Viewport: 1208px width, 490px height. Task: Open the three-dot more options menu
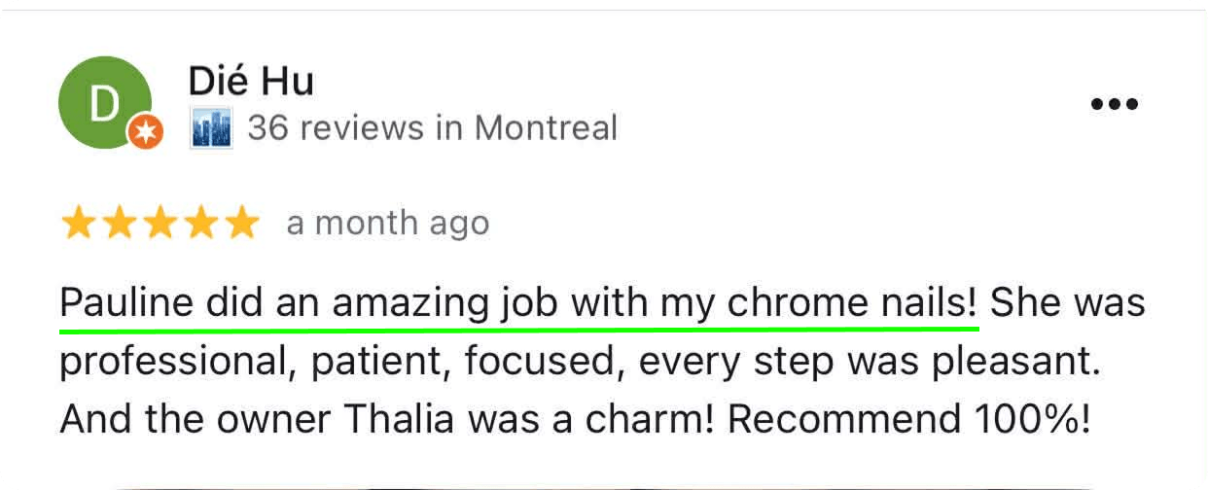tap(1114, 104)
